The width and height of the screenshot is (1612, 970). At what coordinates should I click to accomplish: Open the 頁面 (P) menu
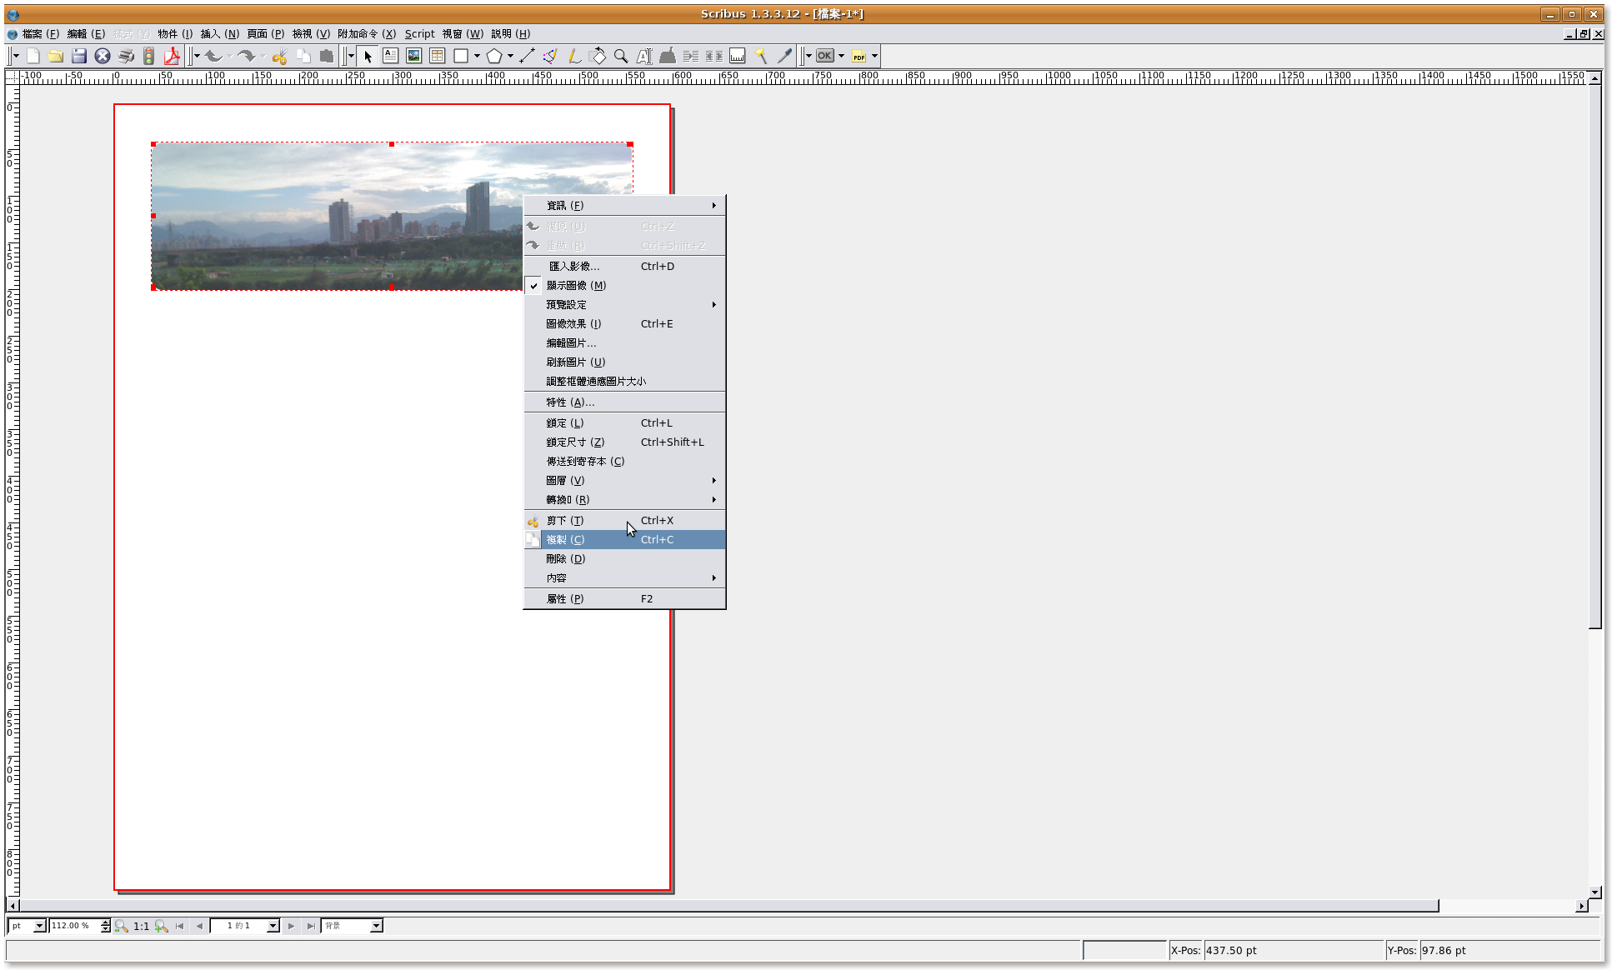pyautogui.click(x=265, y=33)
